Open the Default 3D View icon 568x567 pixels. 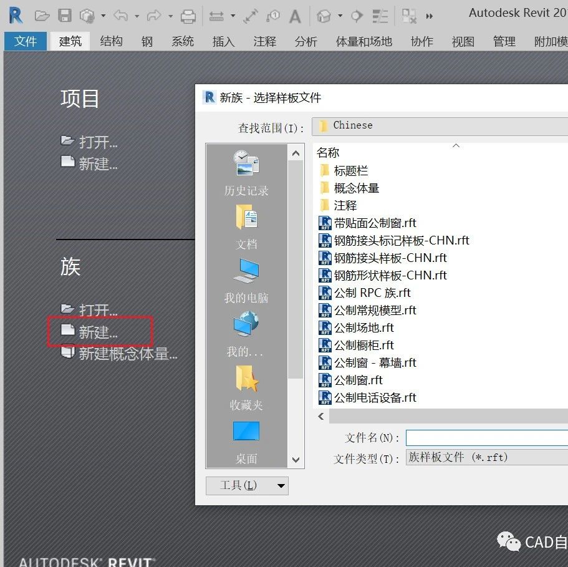[324, 16]
